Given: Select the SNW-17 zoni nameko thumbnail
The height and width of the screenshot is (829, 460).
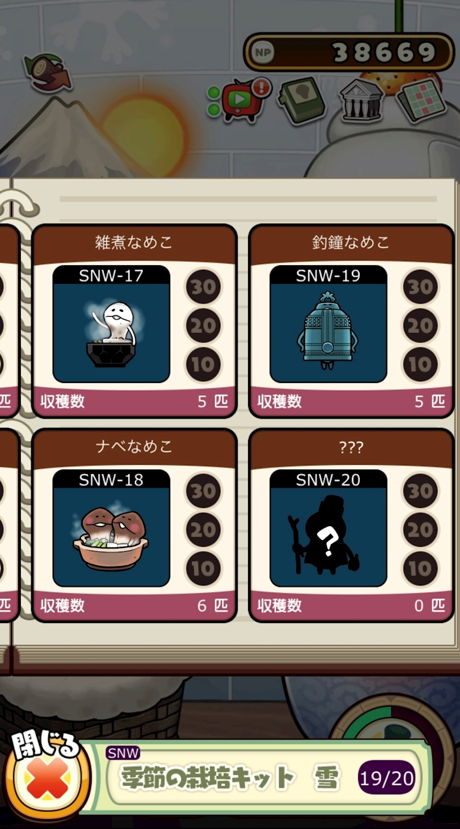Looking at the screenshot, I should (x=111, y=324).
